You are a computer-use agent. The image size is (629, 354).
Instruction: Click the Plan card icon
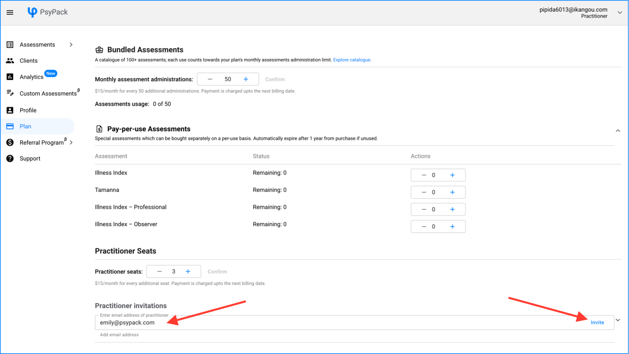[x=10, y=126]
